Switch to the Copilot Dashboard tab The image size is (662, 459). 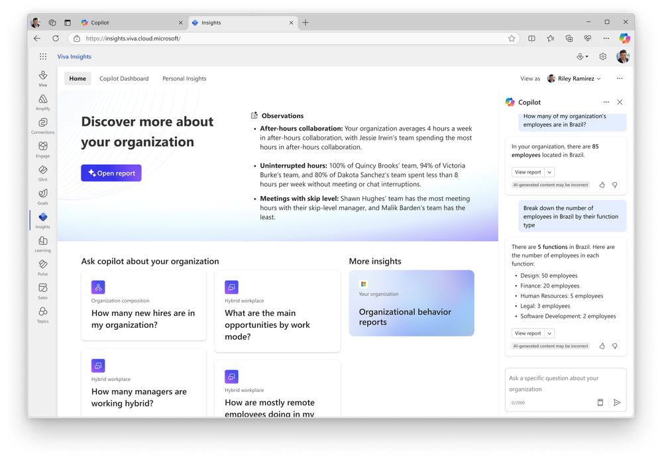(124, 78)
